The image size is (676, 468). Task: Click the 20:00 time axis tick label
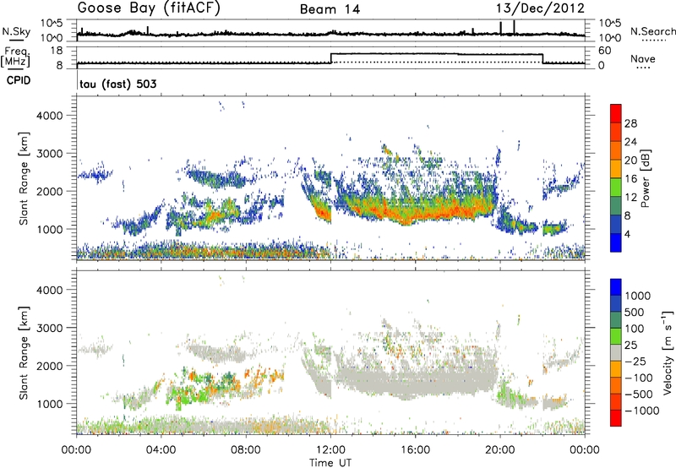click(500, 450)
